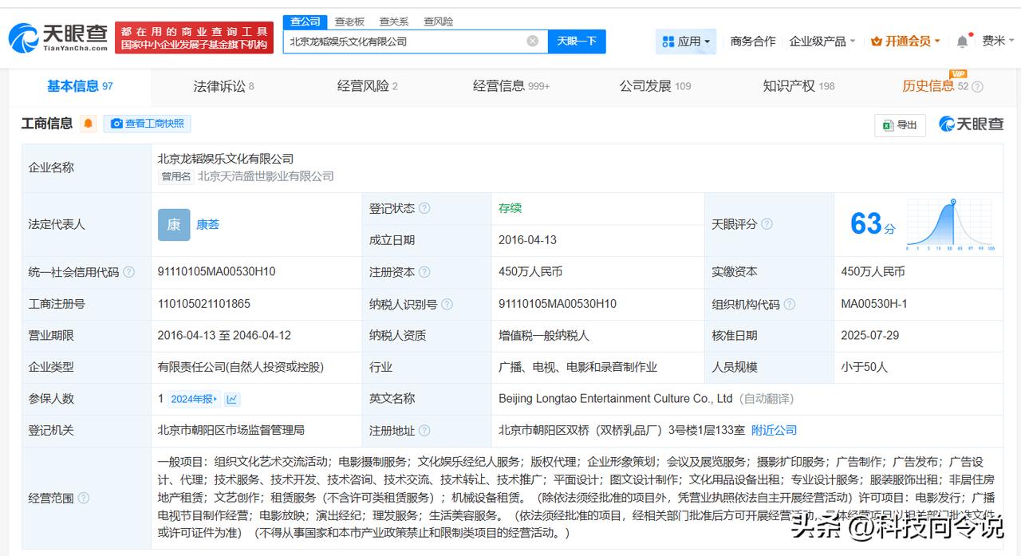Click establishment date 2016-04-13
Image resolution: width=1021 pixels, height=556 pixels.
click(x=527, y=240)
